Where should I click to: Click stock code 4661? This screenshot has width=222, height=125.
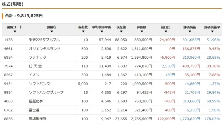tap(8, 49)
